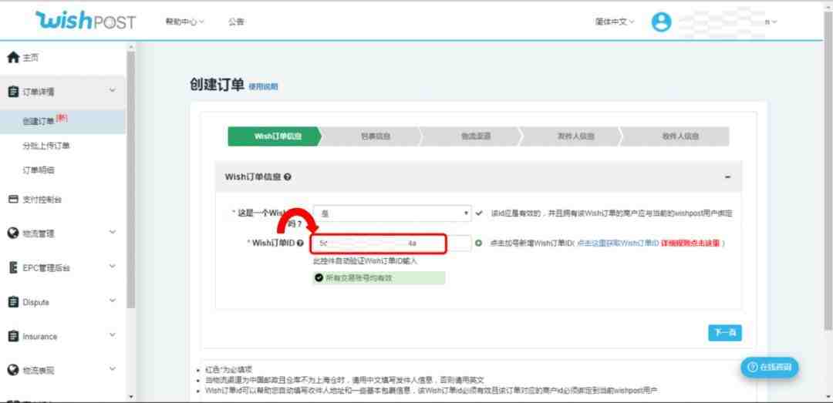Click the 此控件自动验证Wish订单ID输入 hint text
This screenshot has height=403, width=833.
click(x=366, y=260)
